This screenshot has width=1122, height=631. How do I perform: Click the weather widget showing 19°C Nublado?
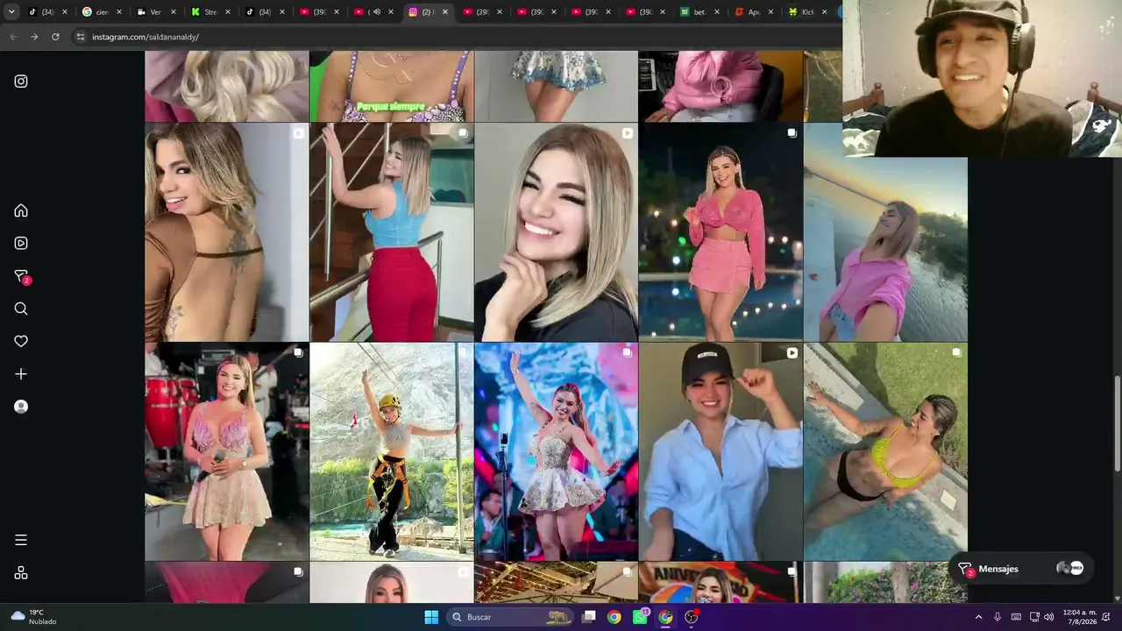[33, 617]
